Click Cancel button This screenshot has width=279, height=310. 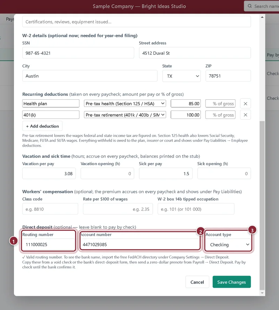click(x=197, y=282)
